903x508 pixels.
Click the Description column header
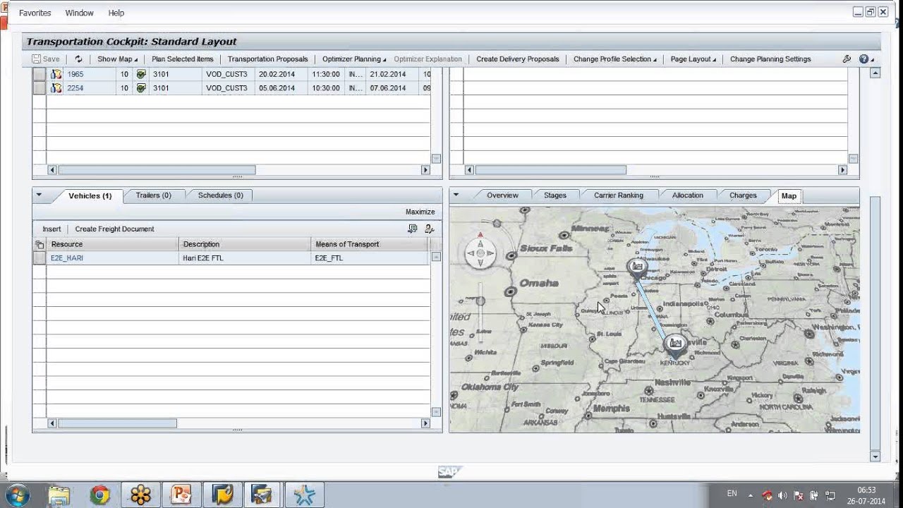(245, 244)
